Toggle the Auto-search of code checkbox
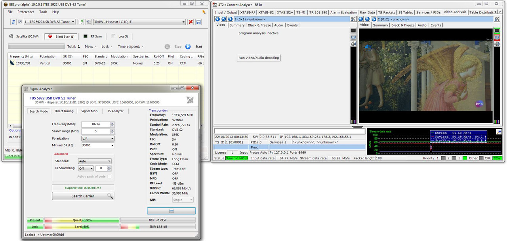The height and width of the screenshot is (241, 507). [x=109, y=176]
